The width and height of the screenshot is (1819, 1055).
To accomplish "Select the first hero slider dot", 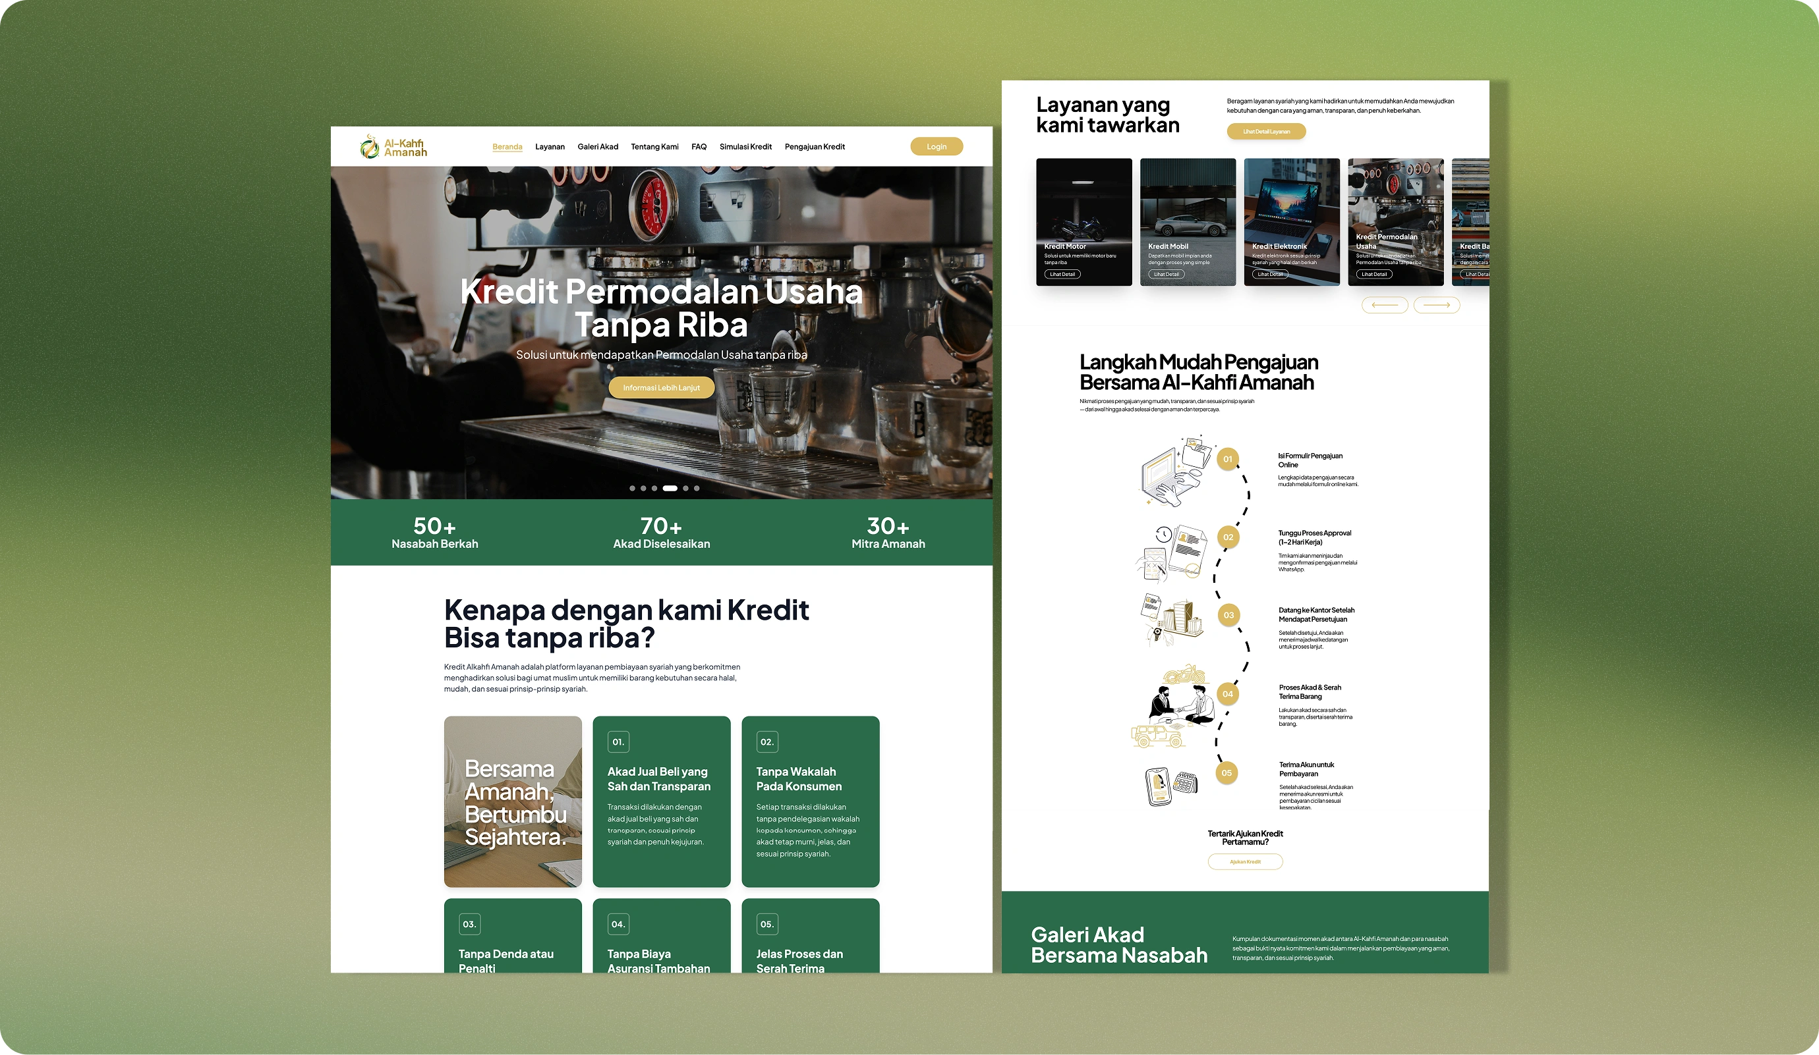I will click(x=632, y=488).
